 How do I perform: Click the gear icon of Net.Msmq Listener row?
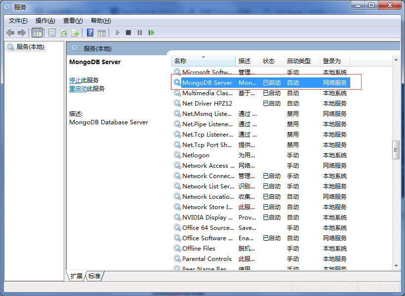tap(177, 113)
